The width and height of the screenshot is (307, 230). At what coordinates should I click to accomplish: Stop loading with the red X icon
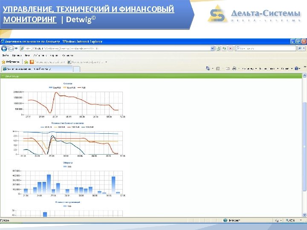click(230, 48)
